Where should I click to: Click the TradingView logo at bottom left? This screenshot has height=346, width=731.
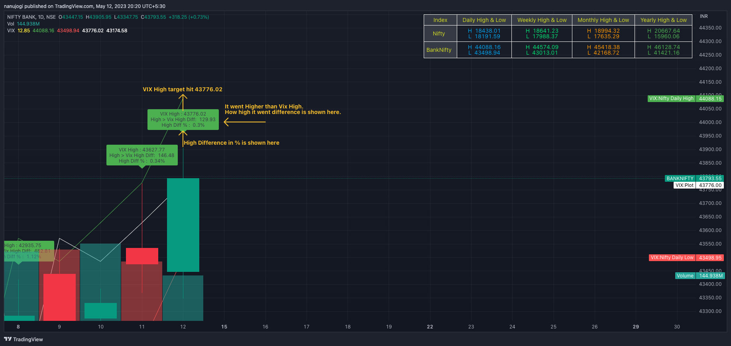[24, 339]
